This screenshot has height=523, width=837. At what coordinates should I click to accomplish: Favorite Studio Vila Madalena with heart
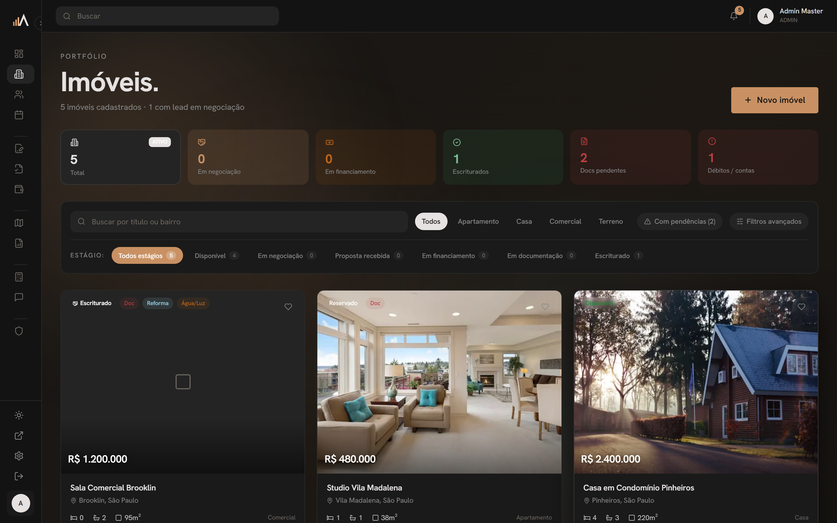coord(545,307)
